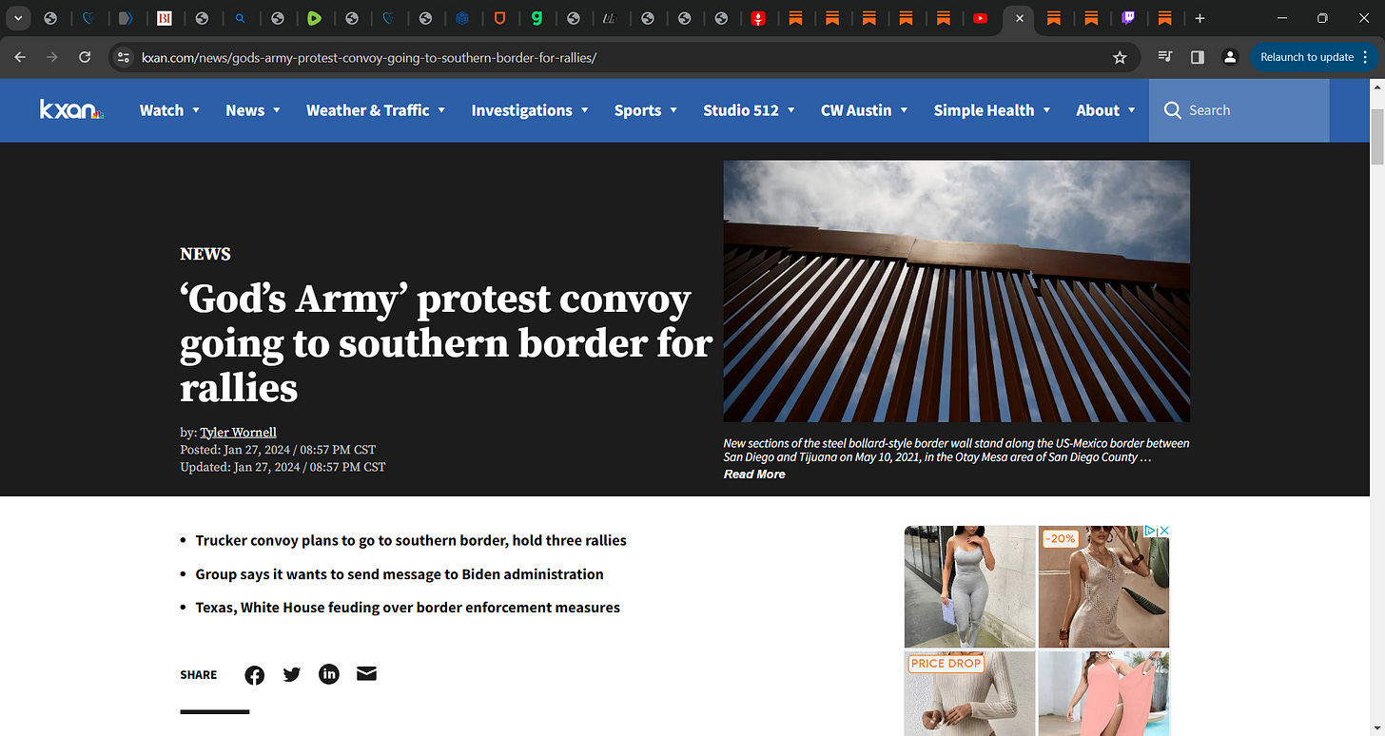This screenshot has width=1385, height=736.
Task: Open the CW Austin menu
Action: click(856, 110)
